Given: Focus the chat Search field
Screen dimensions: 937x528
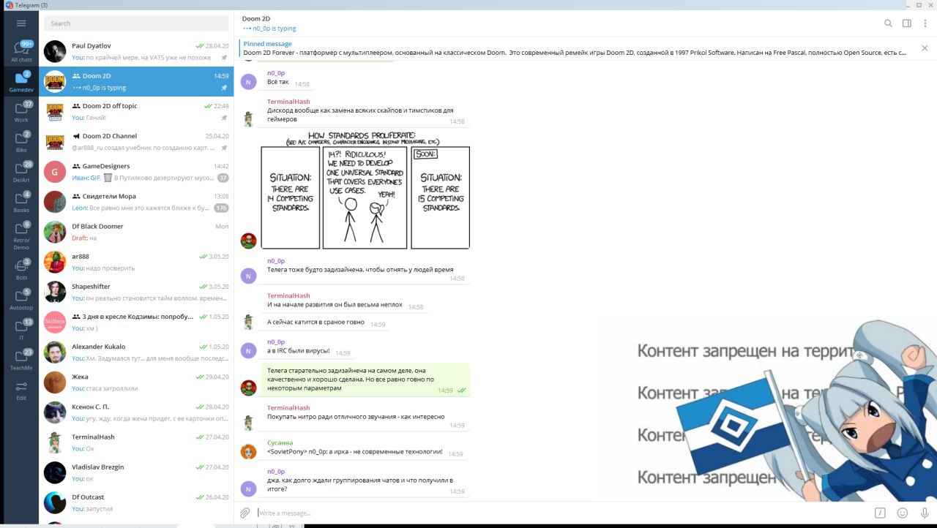Looking at the screenshot, I should click(x=136, y=23).
